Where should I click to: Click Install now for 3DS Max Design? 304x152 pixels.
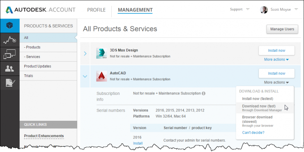[x=276, y=51]
